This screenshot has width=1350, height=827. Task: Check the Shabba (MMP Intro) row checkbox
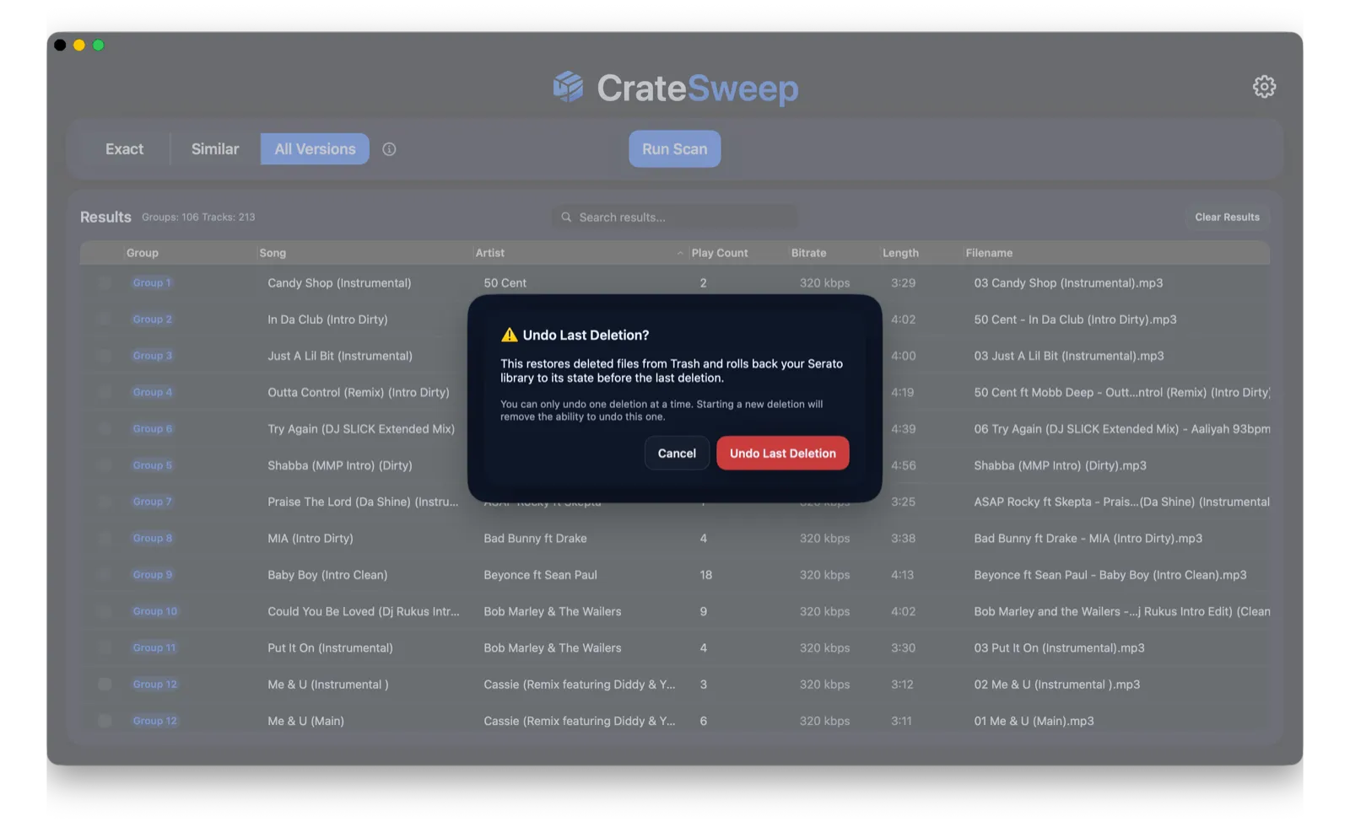coord(105,465)
